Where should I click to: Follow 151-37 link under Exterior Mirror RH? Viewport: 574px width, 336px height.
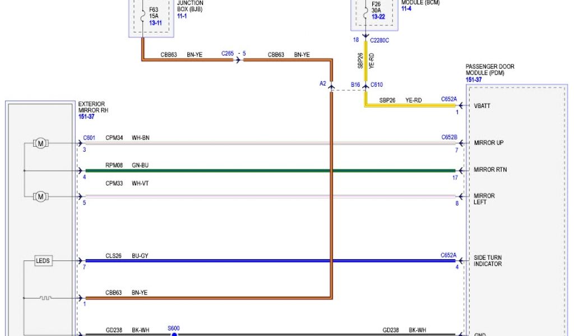pyautogui.click(x=86, y=116)
